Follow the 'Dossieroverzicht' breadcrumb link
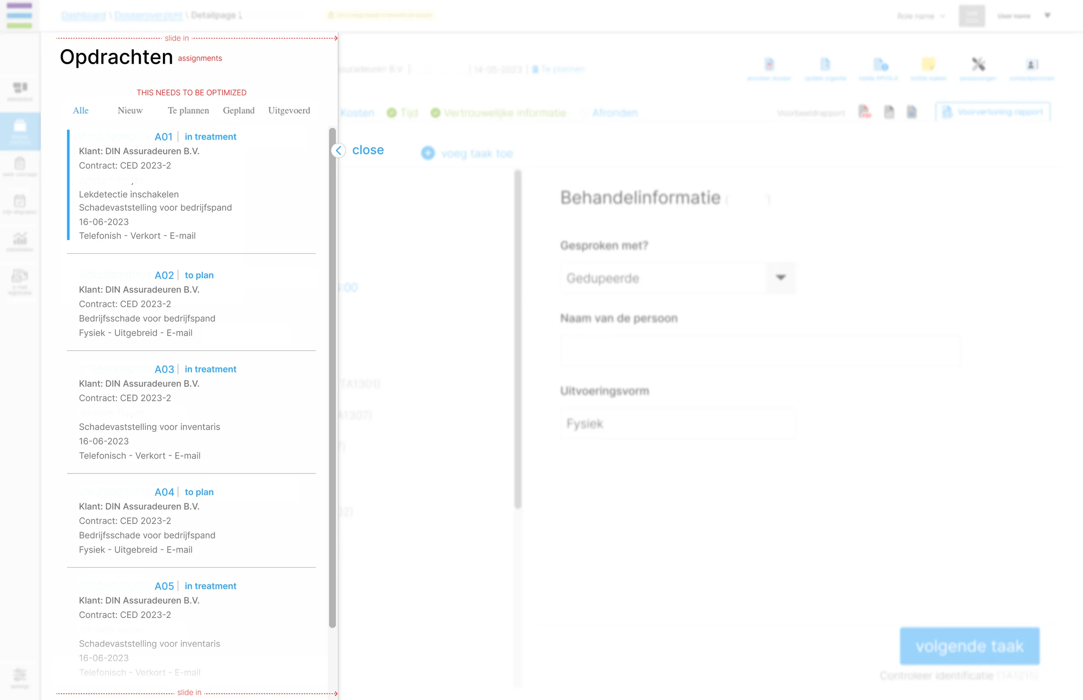 click(148, 15)
